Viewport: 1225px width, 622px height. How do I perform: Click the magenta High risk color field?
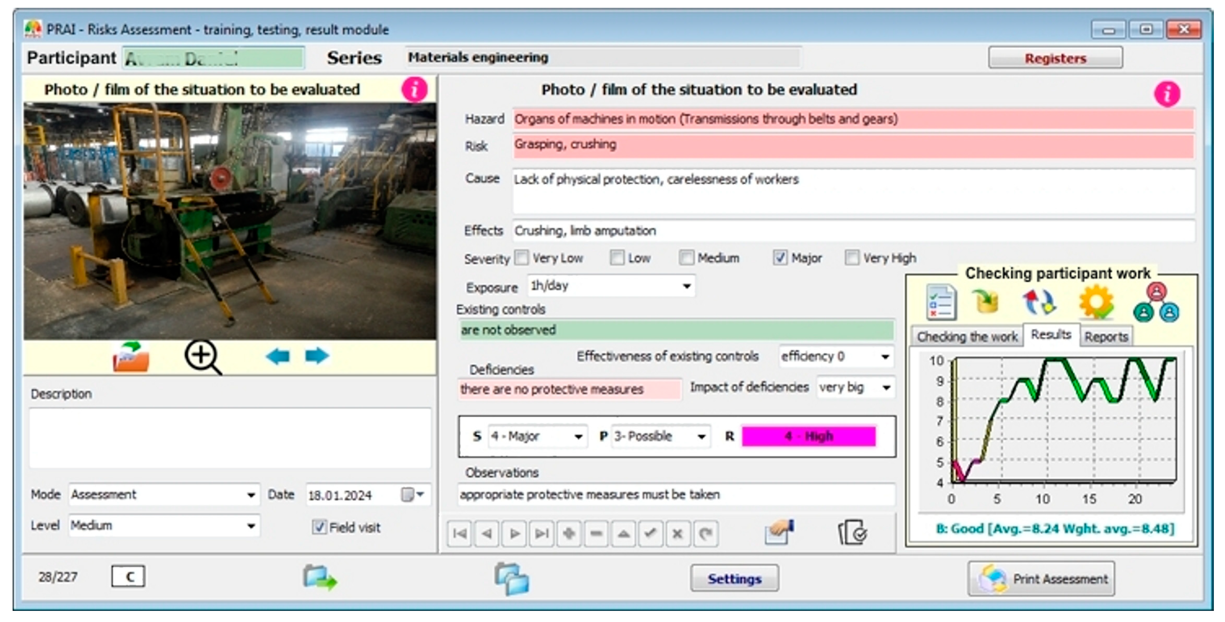(x=808, y=436)
